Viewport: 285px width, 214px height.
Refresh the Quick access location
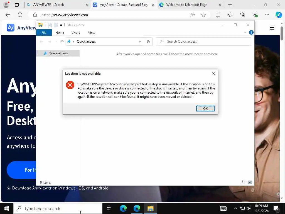pyautogui.click(x=148, y=42)
